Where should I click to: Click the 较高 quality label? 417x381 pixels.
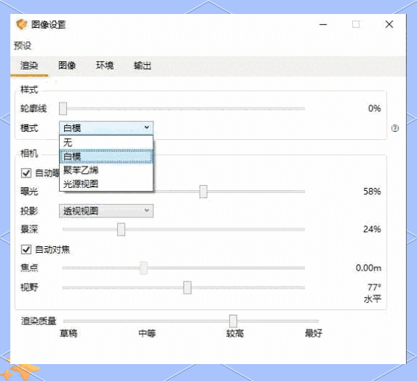[235, 333]
